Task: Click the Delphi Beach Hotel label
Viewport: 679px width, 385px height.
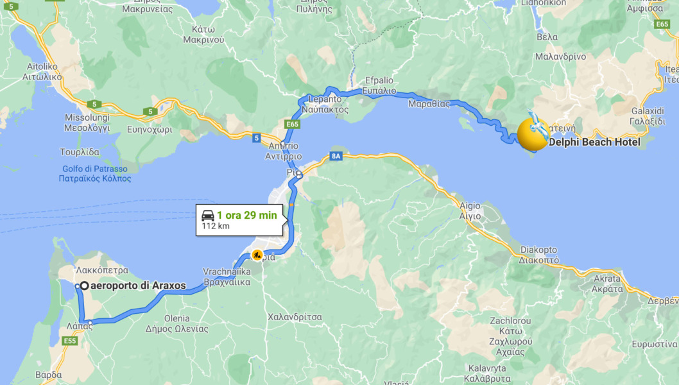Action: click(x=594, y=142)
